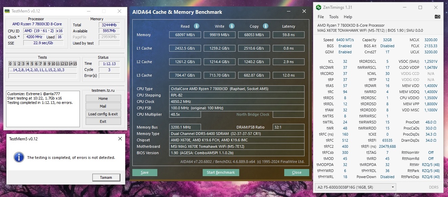Click the ZenTimings RttPark value RZQ/5 (48)
448x197 pixels.
point(431,171)
